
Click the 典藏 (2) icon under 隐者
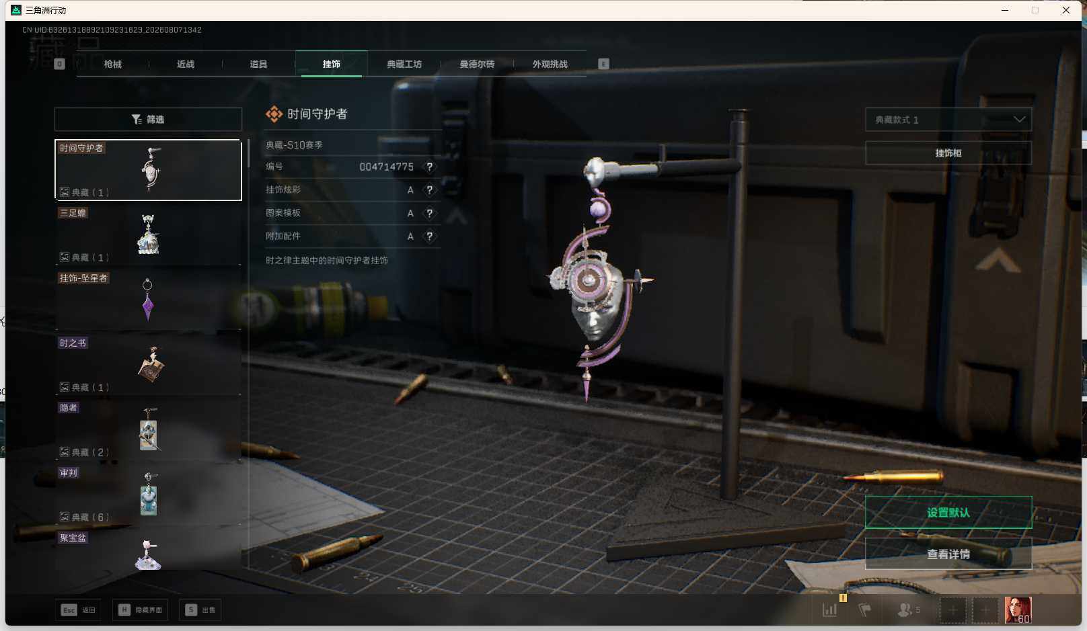[65, 452]
